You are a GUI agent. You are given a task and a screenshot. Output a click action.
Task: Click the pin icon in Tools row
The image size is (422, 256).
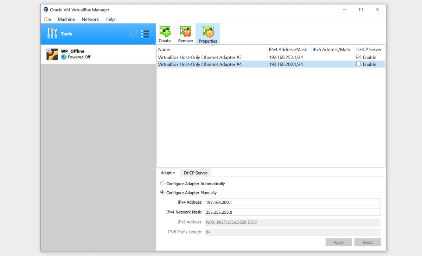[x=133, y=34]
